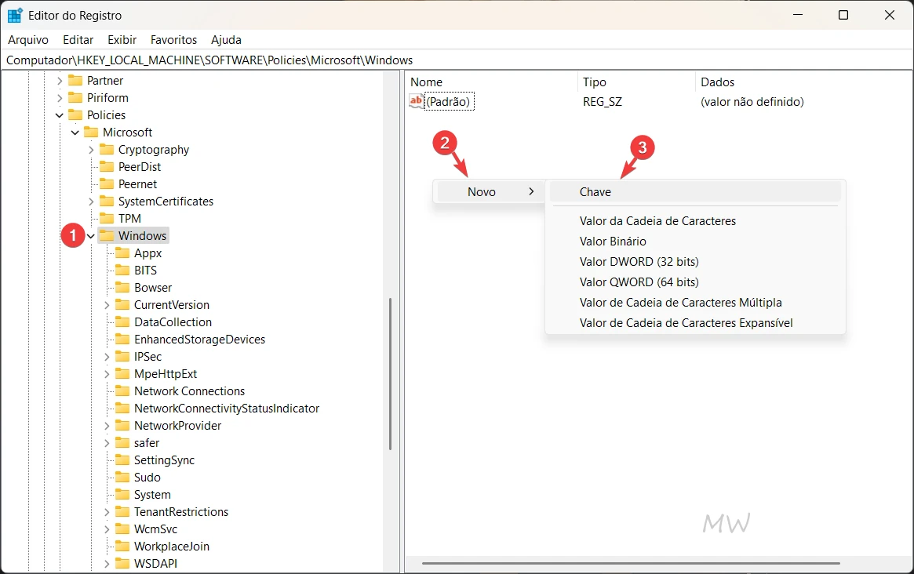Expand the IPSec tree node
Viewport: 914px width, 574px height.
(106, 356)
